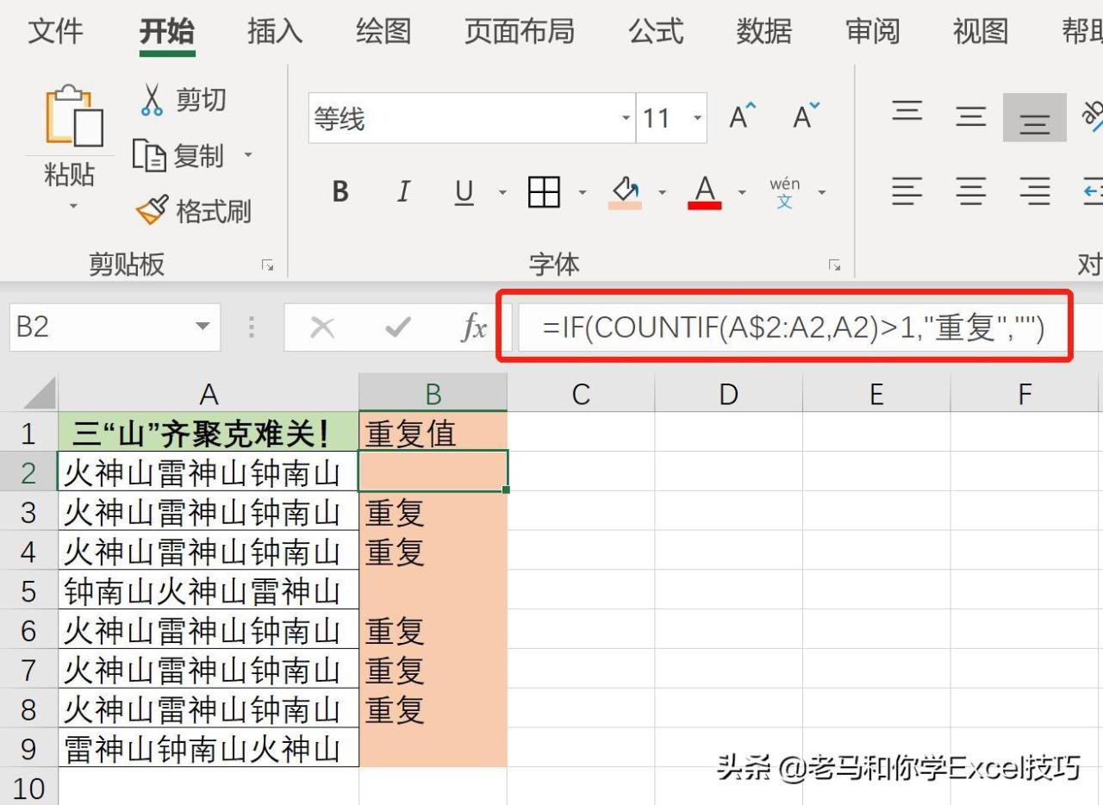Open the Clipboard pane launcher

click(268, 265)
